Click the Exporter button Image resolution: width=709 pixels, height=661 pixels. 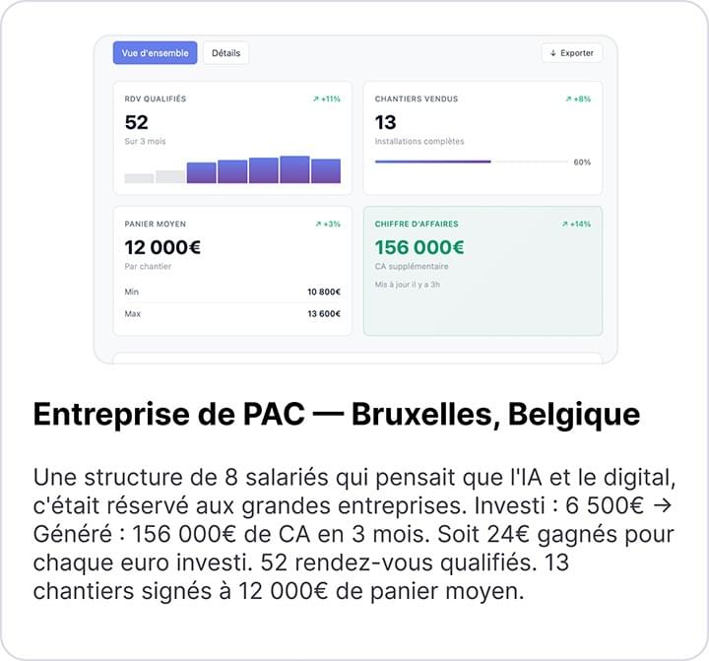pyautogui.click(x=571, y=53)
